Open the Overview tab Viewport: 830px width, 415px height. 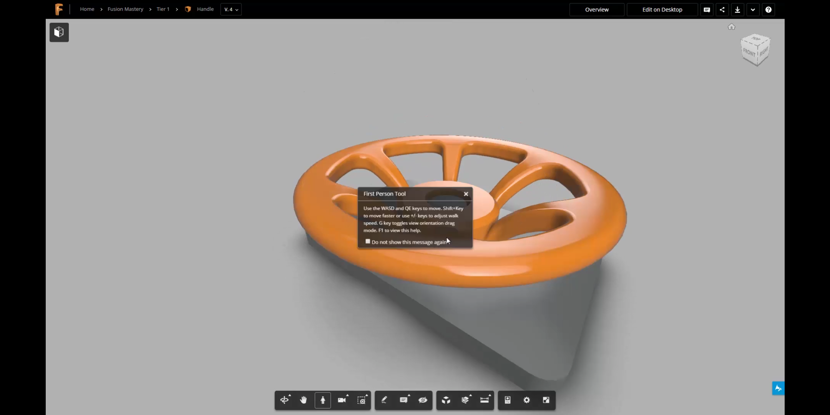point(596,10)
